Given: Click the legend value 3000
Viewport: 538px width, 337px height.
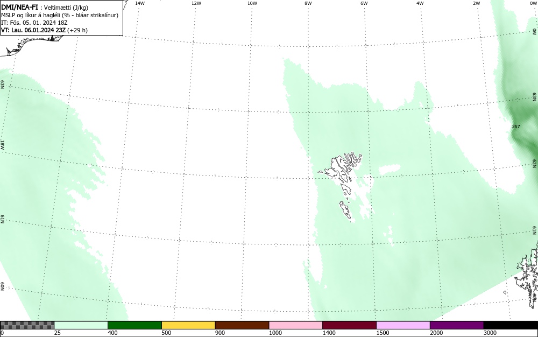Looking at the screenshot, I should click(x=490, y=333).
